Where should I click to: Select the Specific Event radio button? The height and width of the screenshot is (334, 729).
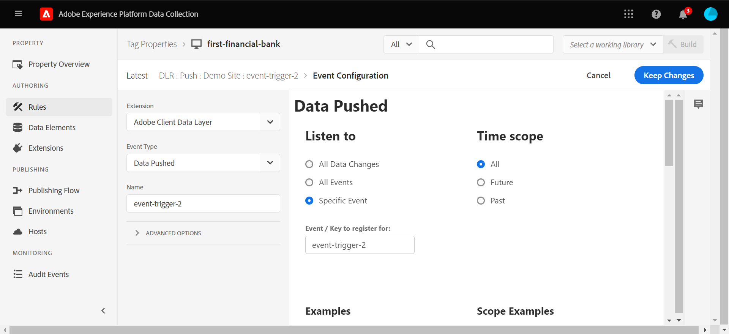309,201
